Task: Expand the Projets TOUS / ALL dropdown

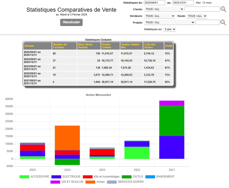Action: point(170,22)
